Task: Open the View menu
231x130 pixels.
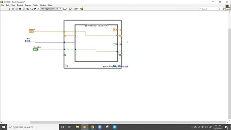Action: coord(13,5)
